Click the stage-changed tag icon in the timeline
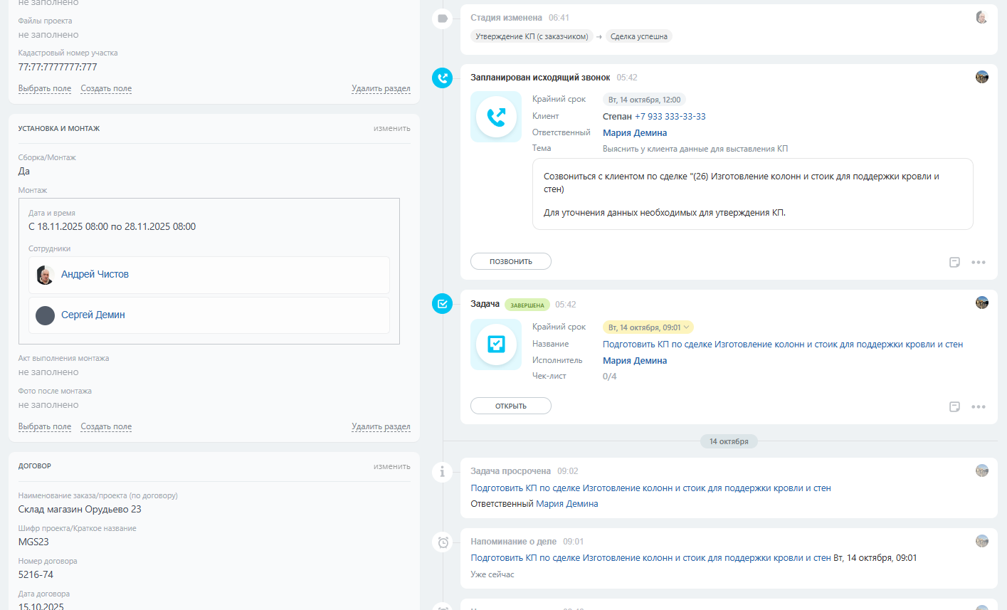The height and width of the screenshot is (610, 1007). point(443,19)
